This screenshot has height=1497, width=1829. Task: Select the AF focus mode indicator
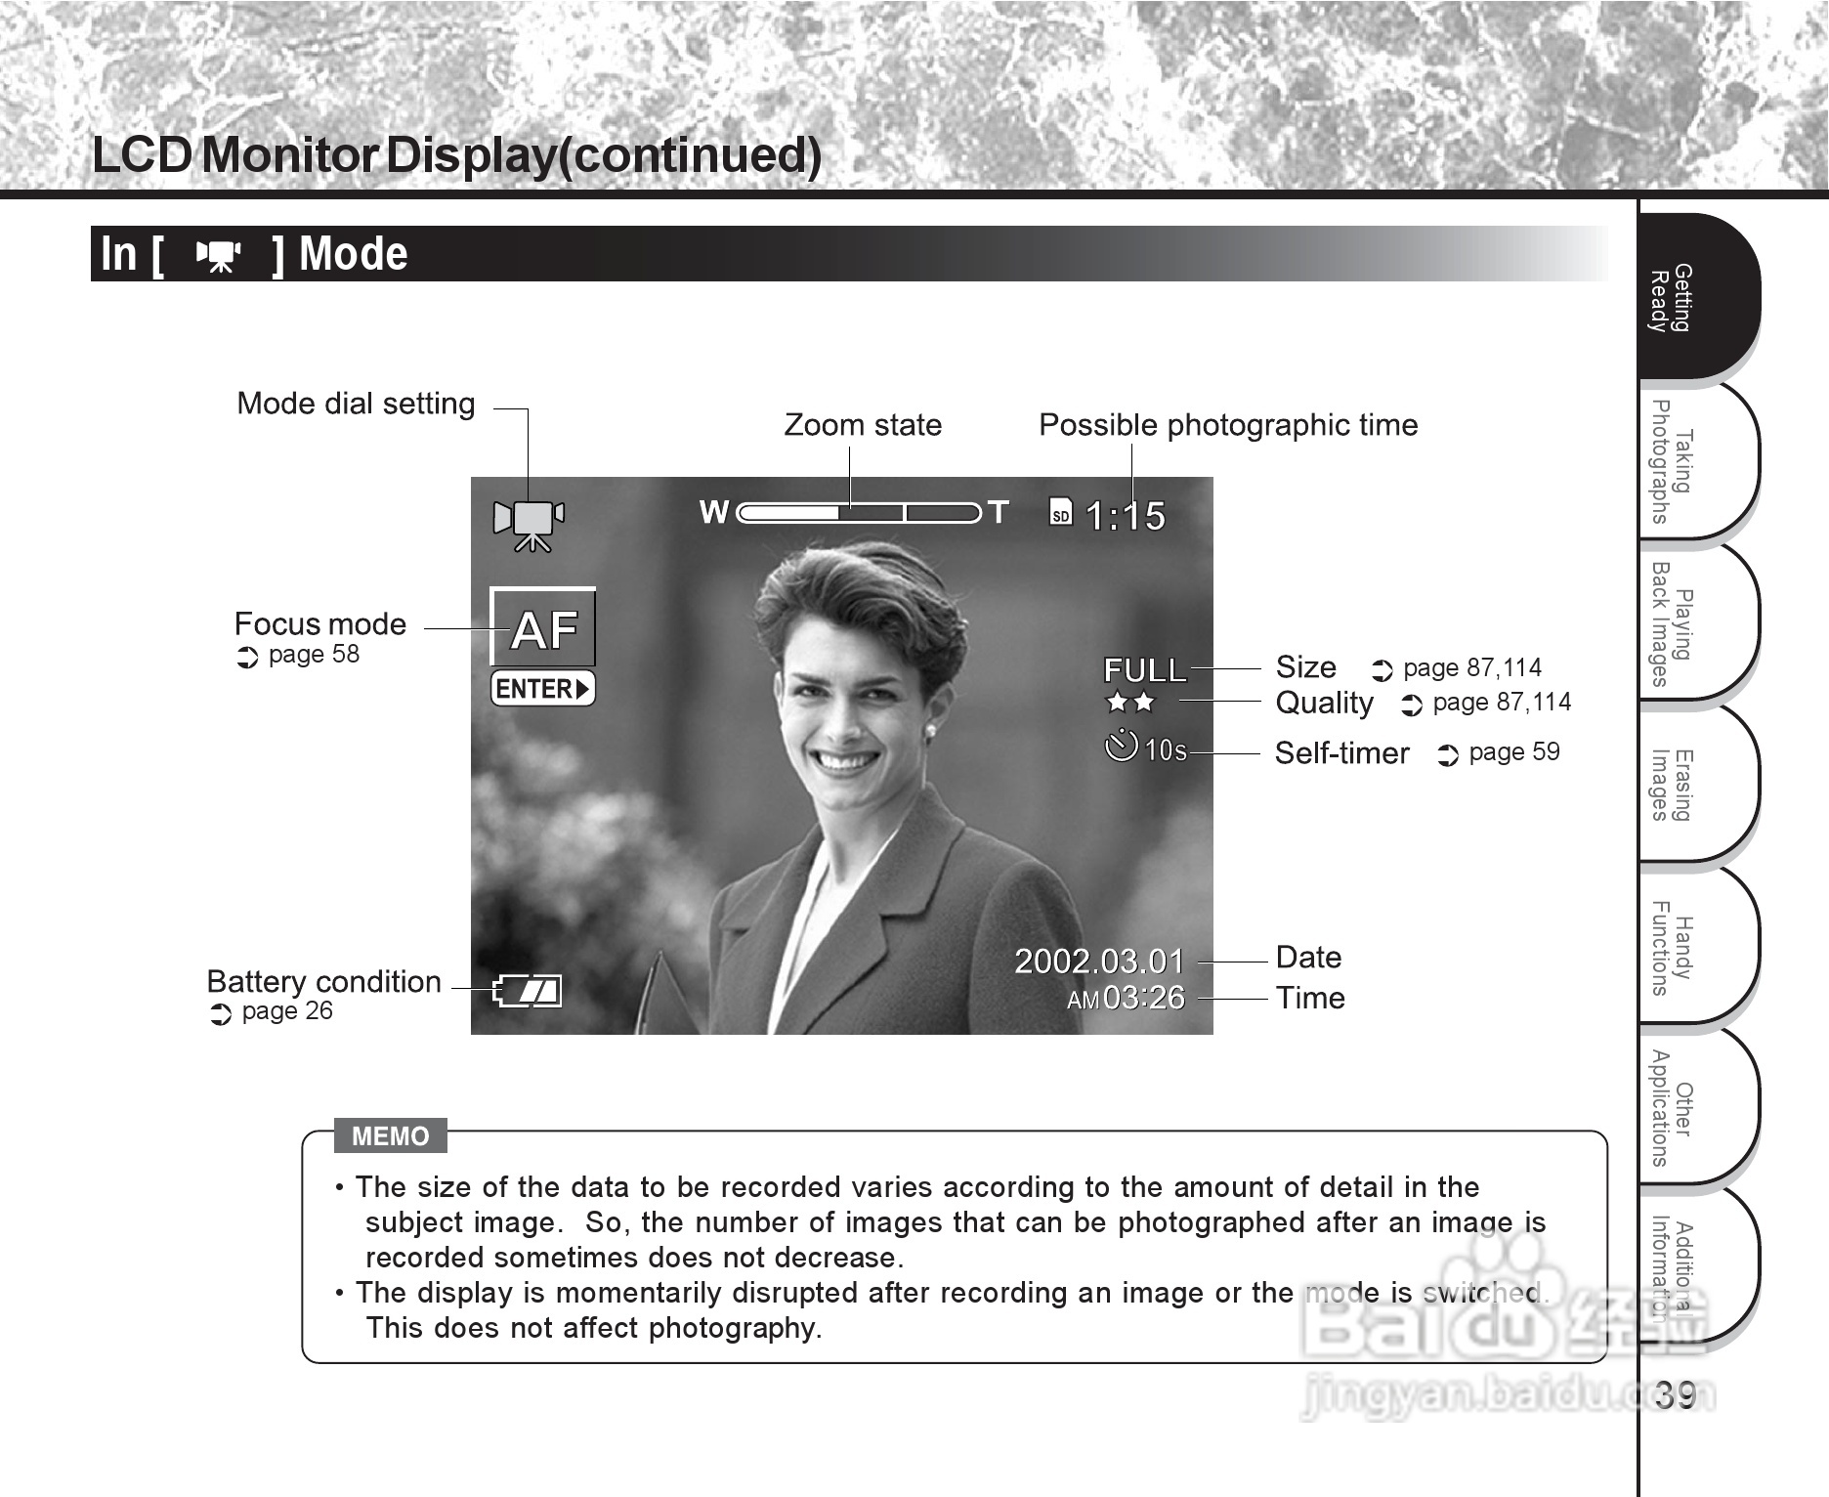tap(543, 627)
